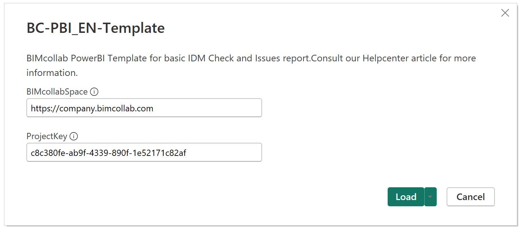Image resolution: width=522 pixels, height=230 pixels.
Task: Click the info icon beside BIMcollabSpace
Action: [x=94, y=92]
